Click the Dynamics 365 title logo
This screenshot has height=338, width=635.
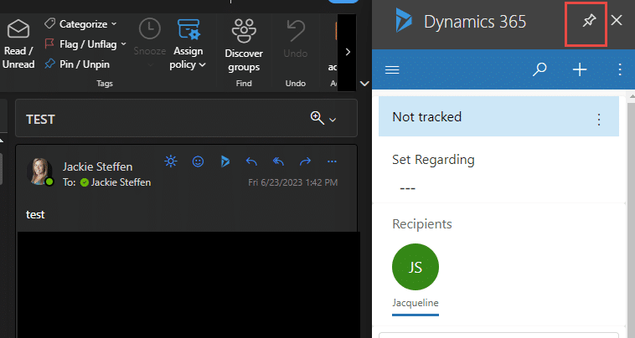pyautogui.click(x=404, y=21)
